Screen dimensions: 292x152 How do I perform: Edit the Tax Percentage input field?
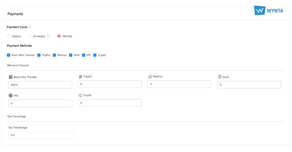(40, 135)
